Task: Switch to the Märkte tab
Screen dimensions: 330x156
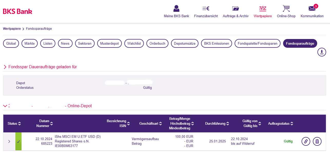Action: tap(30, 43)
